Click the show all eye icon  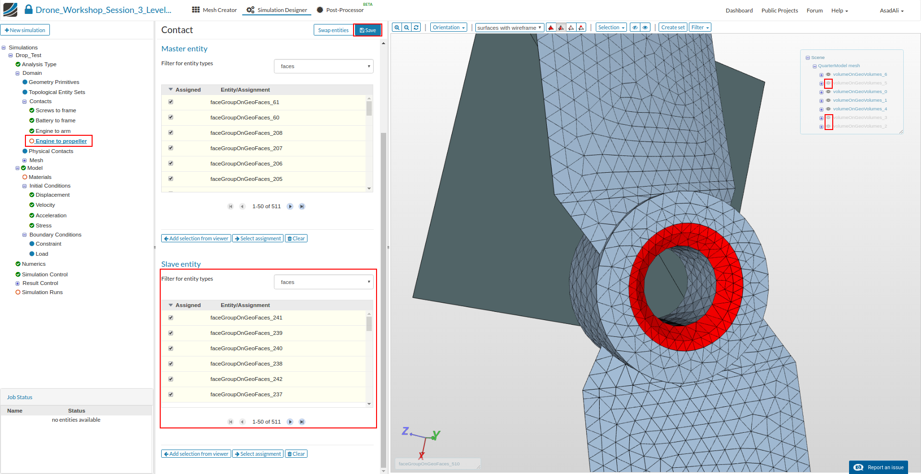[645, 28]
